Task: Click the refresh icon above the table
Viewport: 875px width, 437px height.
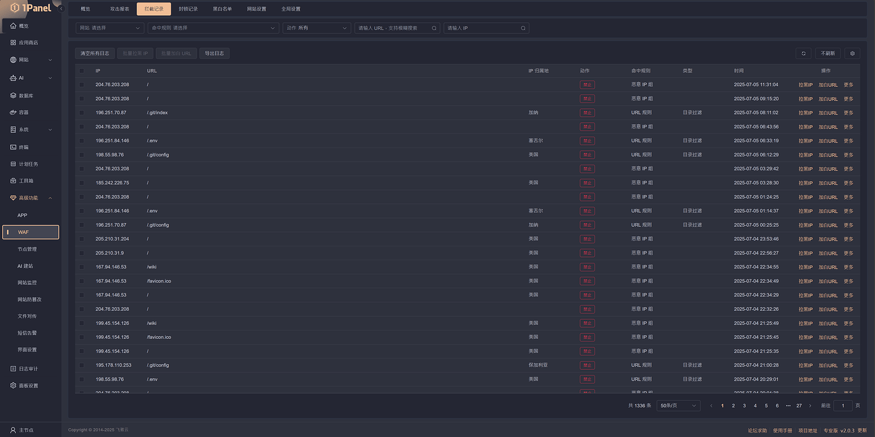Action: coord(803,54)
